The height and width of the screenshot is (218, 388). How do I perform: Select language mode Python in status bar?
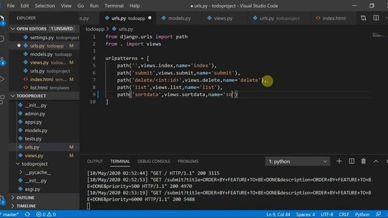362,214
